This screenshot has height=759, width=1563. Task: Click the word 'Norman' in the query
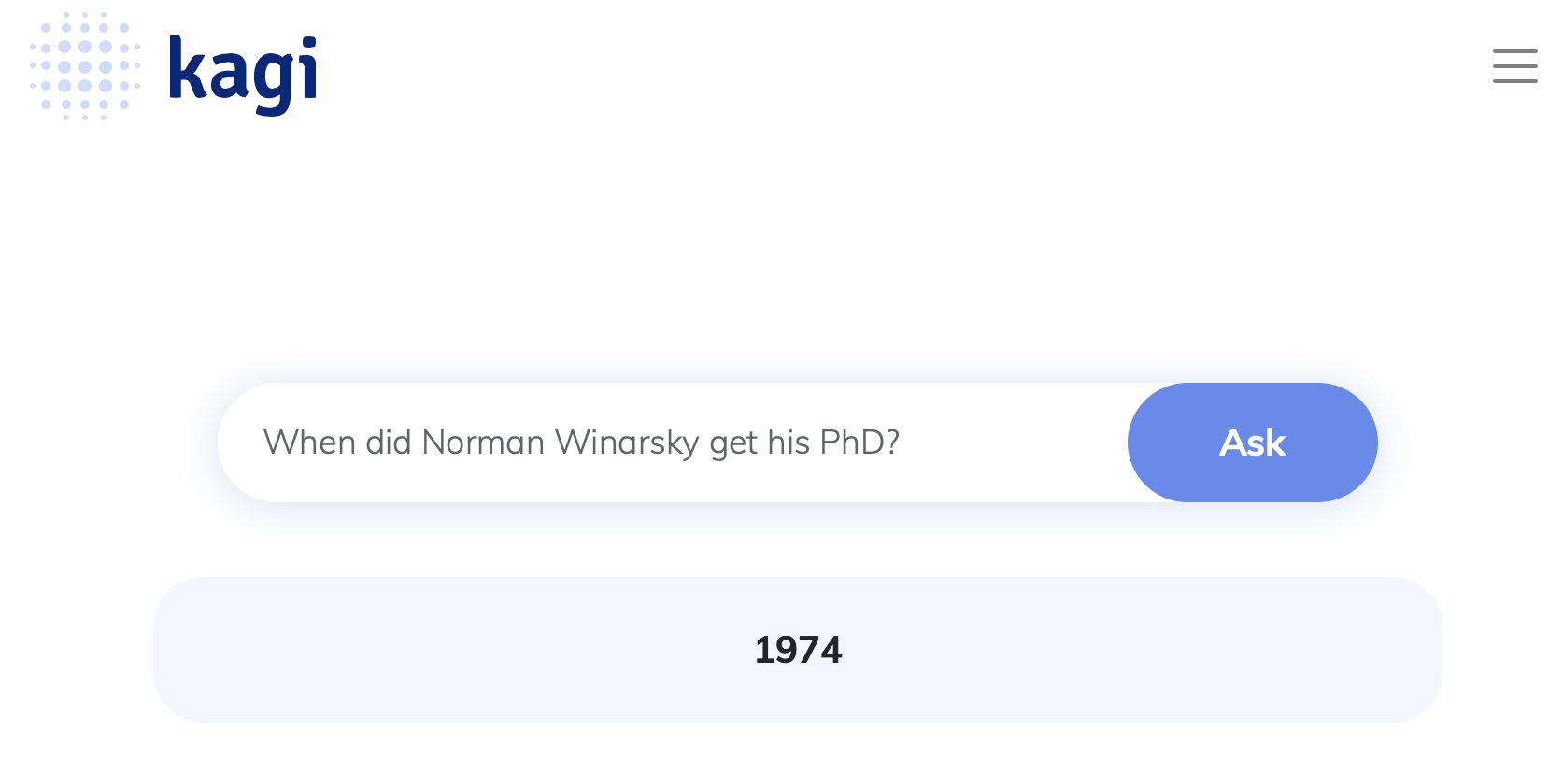pyautogui.click(x=483, y=443)
